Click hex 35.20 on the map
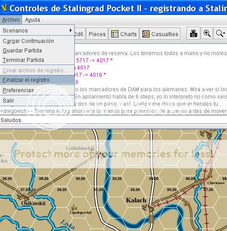Viewport: 227px width, 231px height. 172,190
